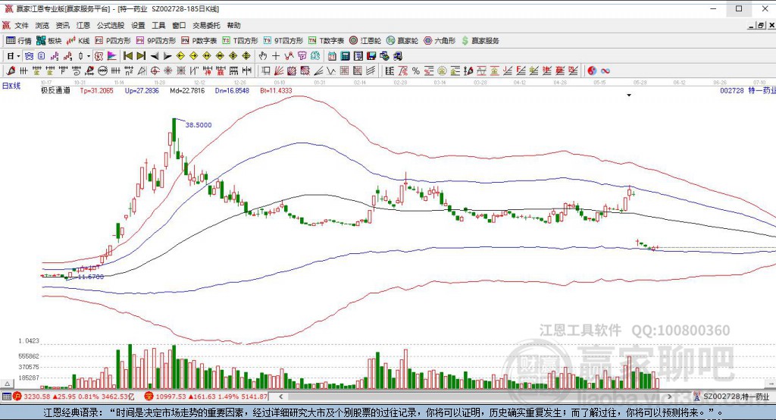Click the 金 circle golden ratio icon
This screenshot has height=420, width=776.
pos(442,71)
